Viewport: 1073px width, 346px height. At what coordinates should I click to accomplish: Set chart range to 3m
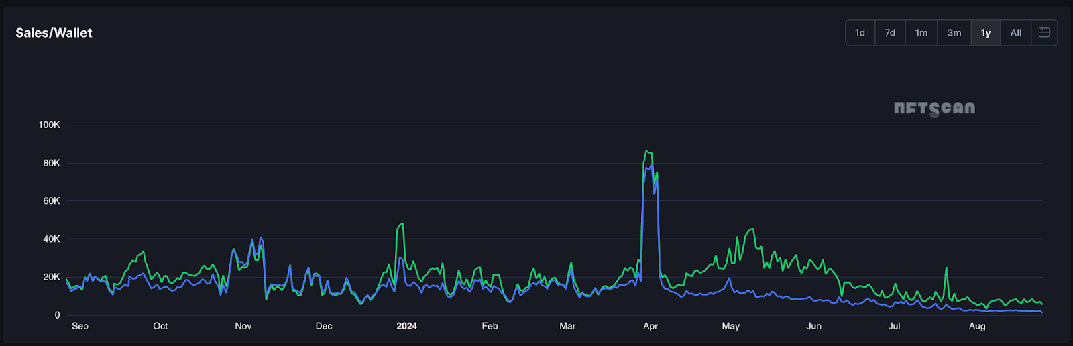tap(954, 32)
